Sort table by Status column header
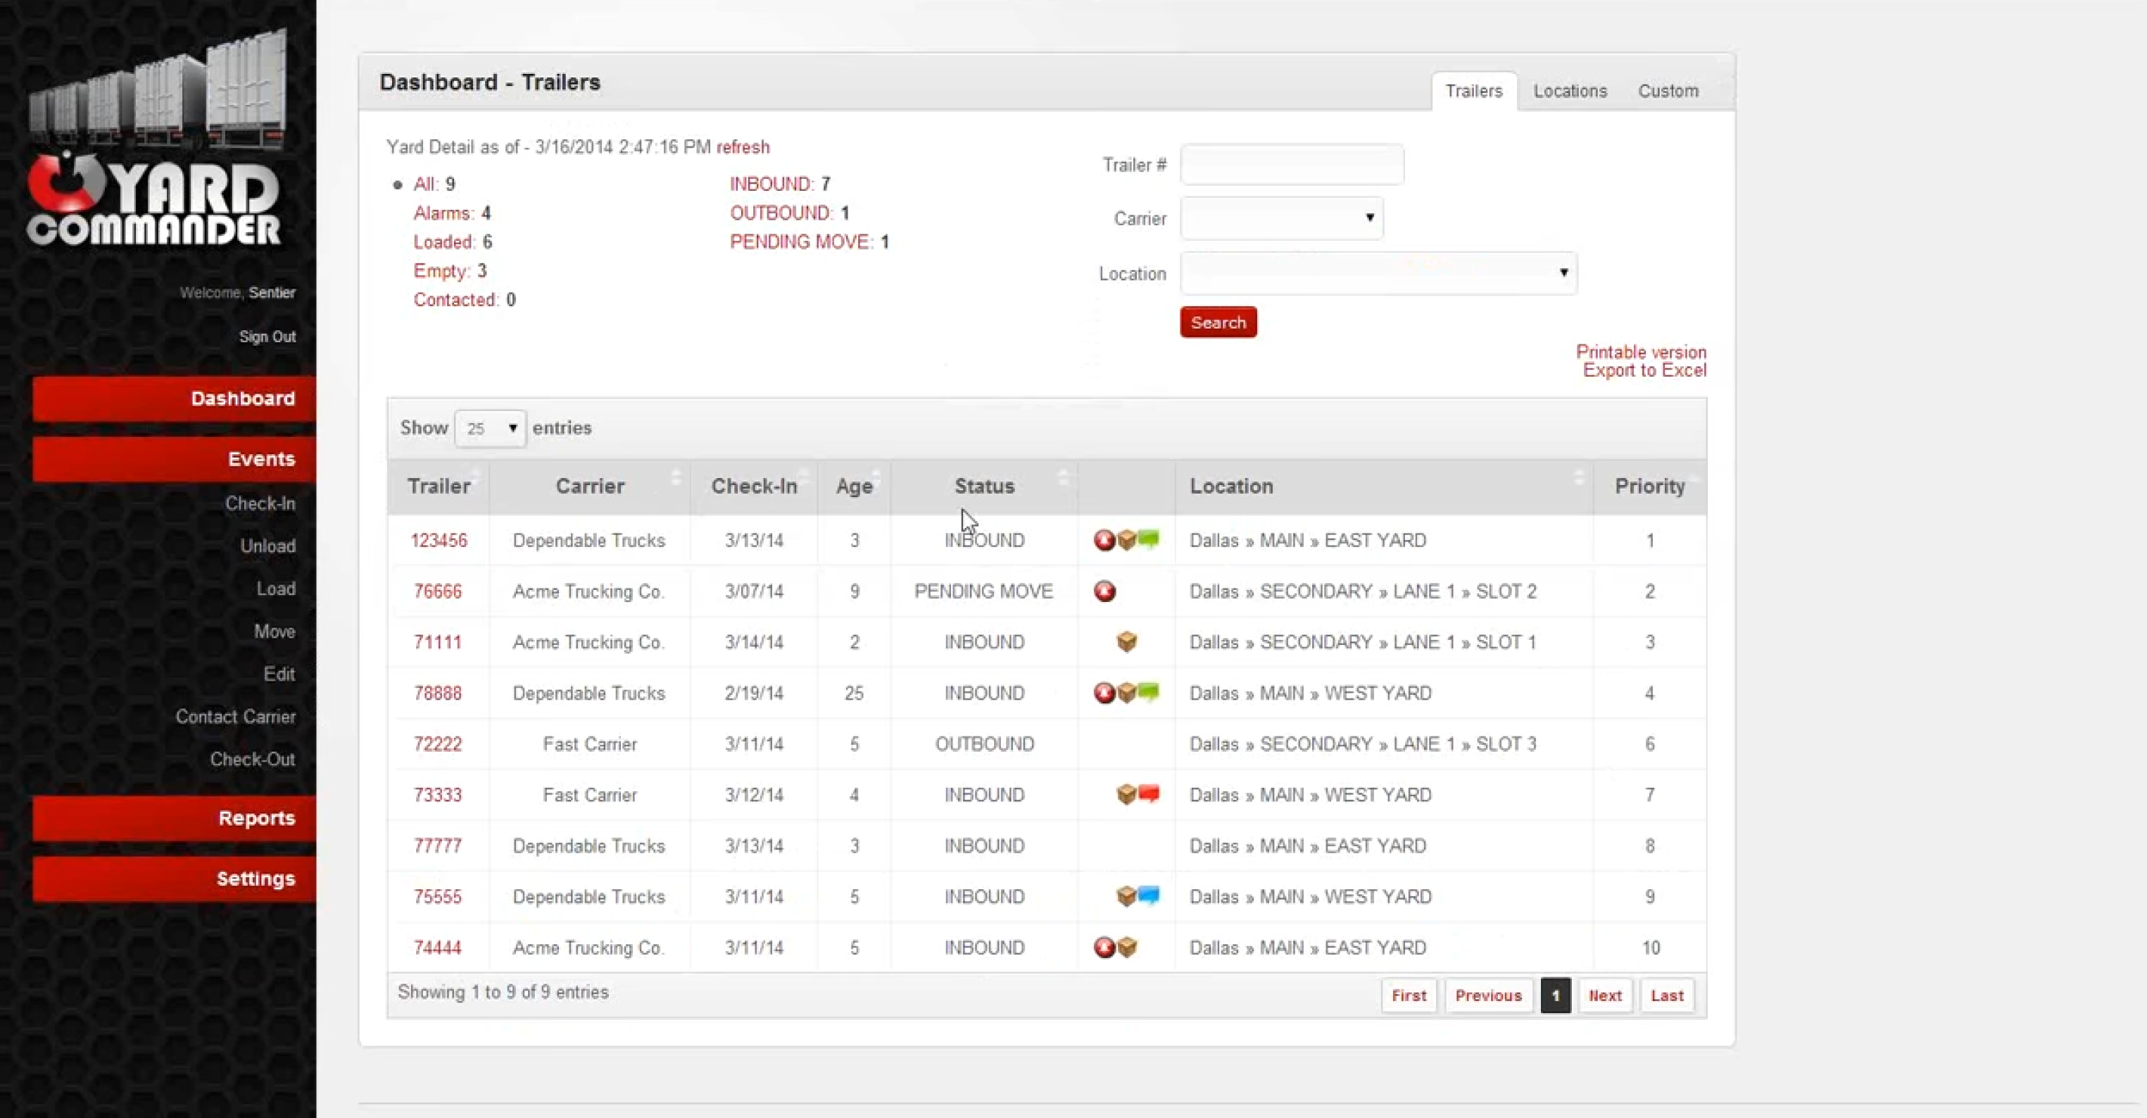The height and width of the screenshot is (1118, 2147). (x=983, y=486)
